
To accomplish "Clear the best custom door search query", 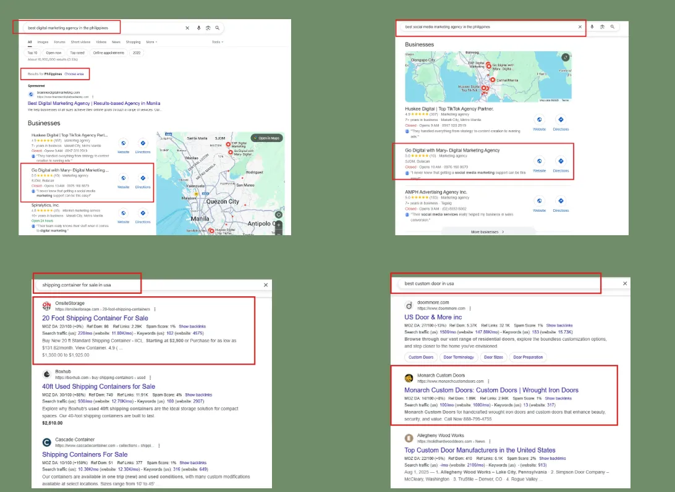I will [x=625, y=283].
